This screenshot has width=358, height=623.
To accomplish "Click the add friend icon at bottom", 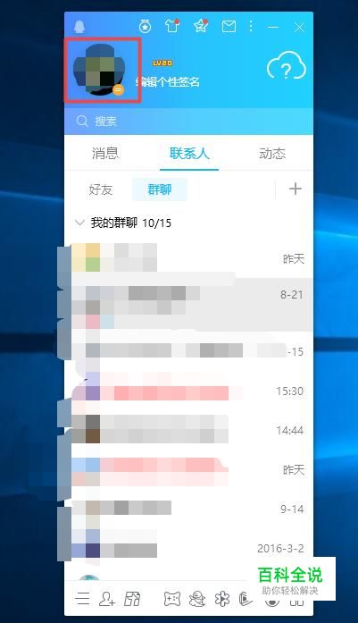I will tap(107, 598).
